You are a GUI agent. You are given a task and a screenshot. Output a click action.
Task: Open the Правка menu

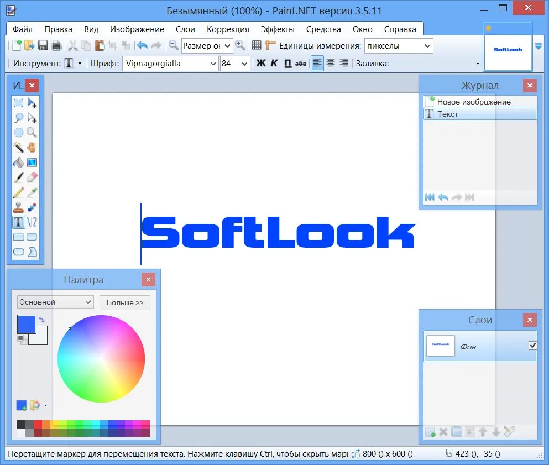58,29
